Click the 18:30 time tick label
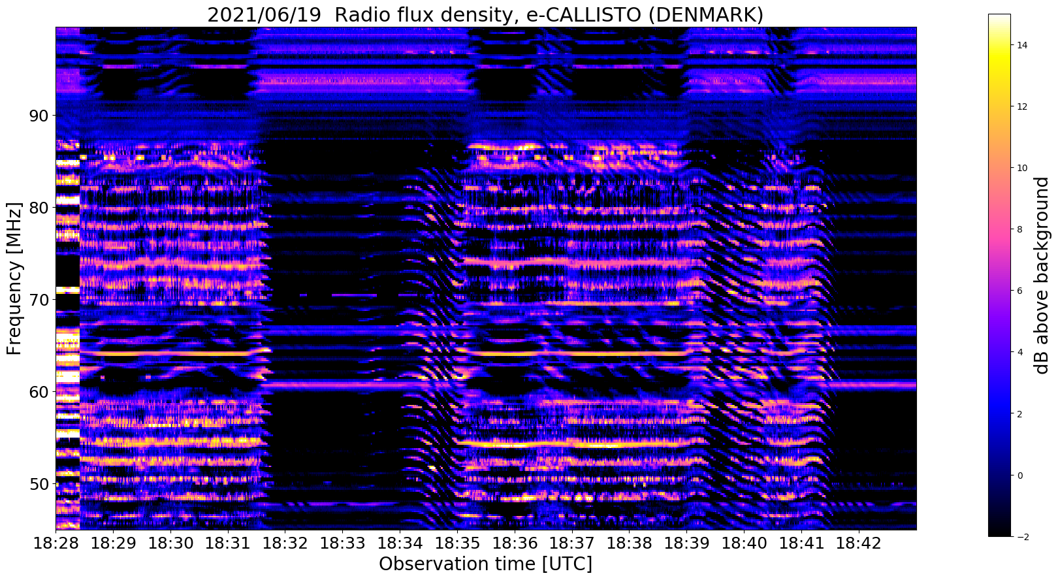The width and height of the screenshot is (1058, 580). pos(170,543)
